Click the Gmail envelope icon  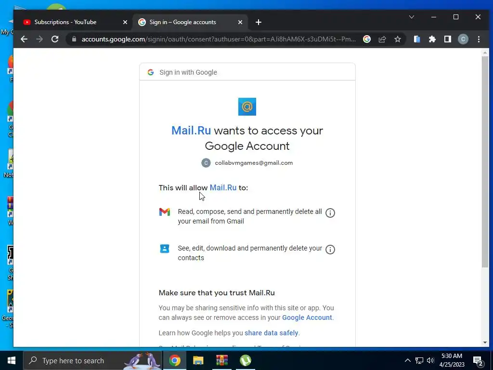[165, 212]
